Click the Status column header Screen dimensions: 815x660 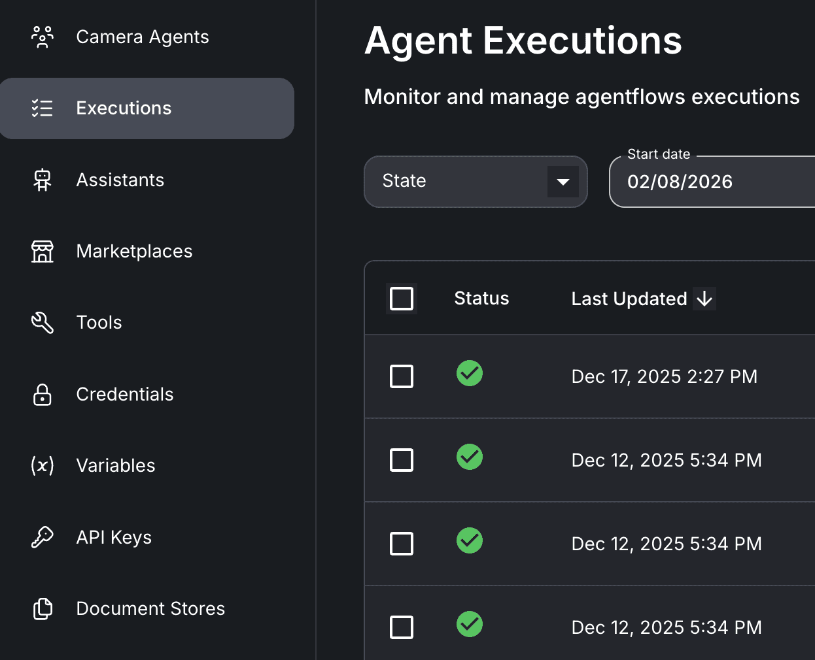pyautogui.click(x=481, y=299)
